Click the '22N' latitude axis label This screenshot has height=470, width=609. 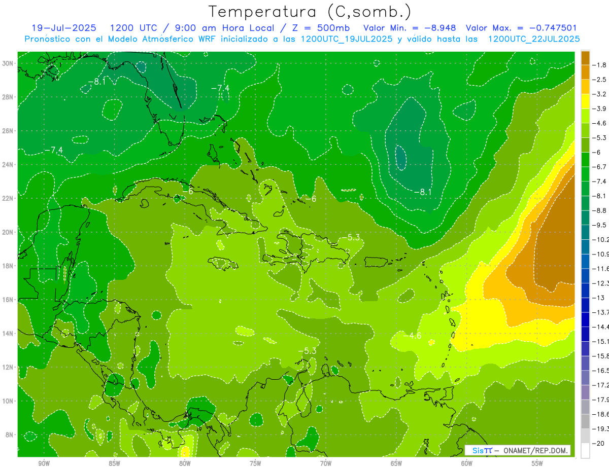8,198
